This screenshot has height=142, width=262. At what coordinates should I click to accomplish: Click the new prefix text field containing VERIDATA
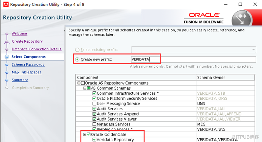point(193,60)
